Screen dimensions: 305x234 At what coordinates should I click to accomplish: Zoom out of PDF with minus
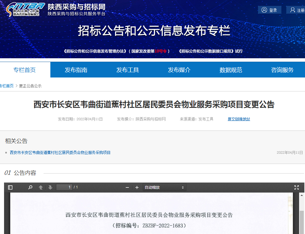point(127,188)
